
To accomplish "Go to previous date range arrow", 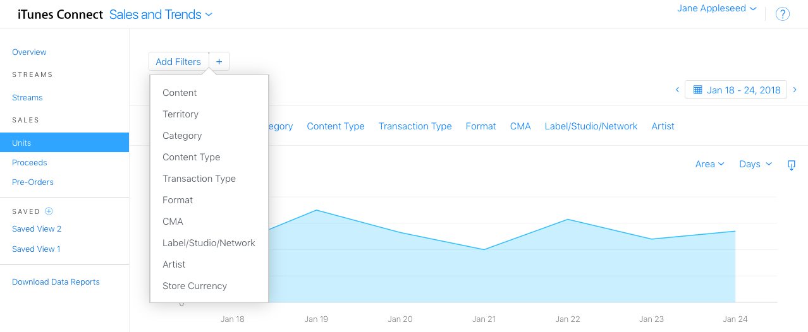I will [x=677, y=90].
